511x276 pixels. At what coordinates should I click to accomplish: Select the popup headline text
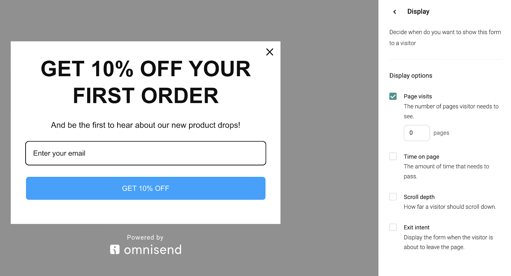pos(146,82)
